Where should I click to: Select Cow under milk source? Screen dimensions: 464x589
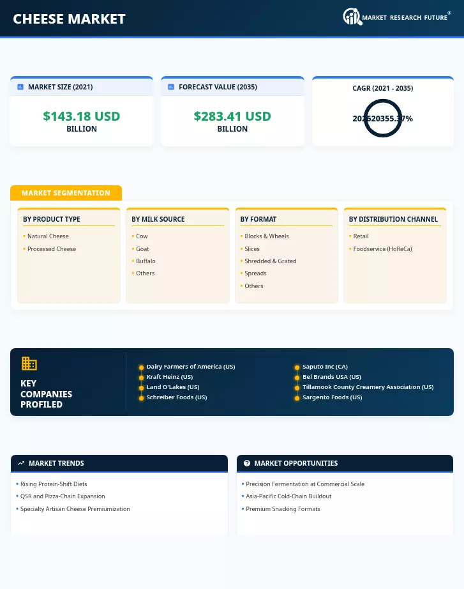point(142,236)
